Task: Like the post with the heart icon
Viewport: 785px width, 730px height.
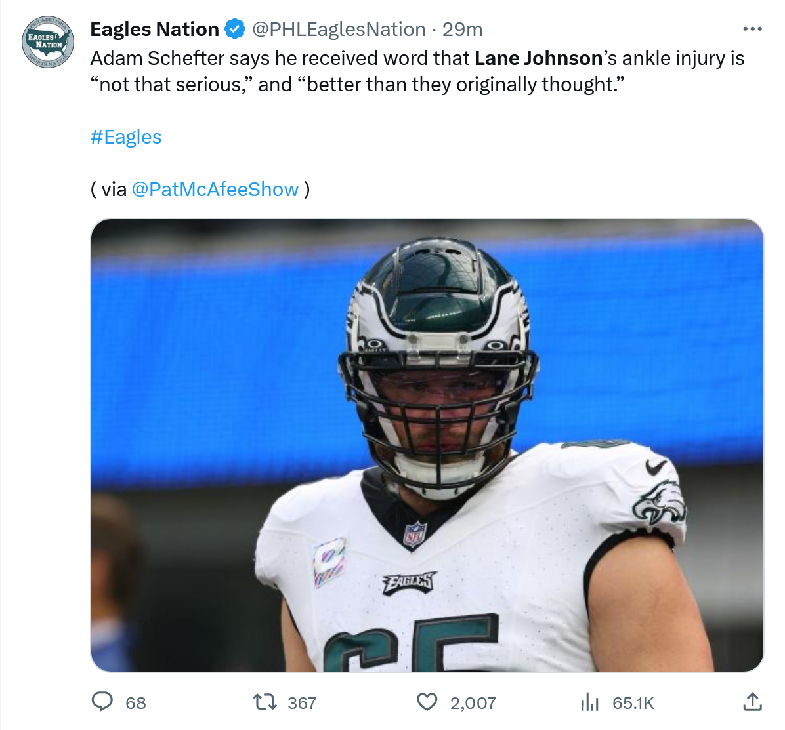Action: point(427,702)
